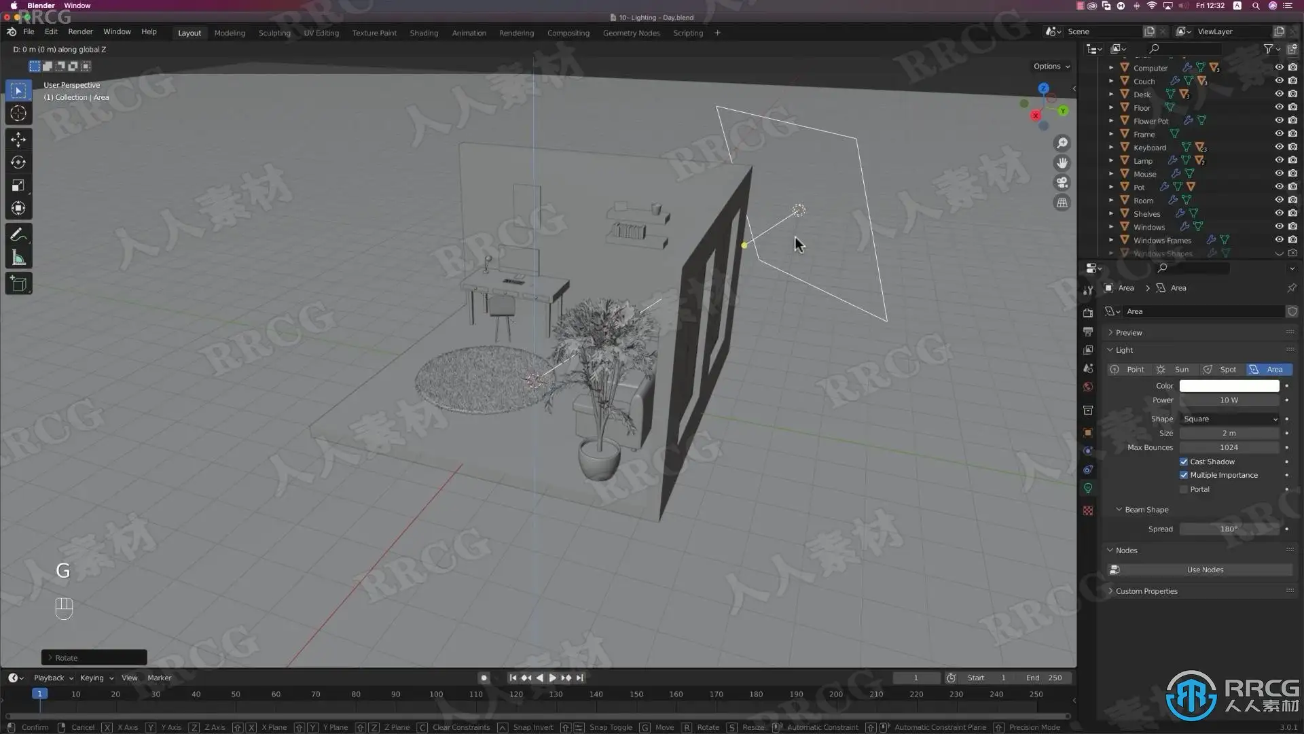The width and height of the screenshot is (1304, 734).
Task: Expand the Keyboard object in outliner
Action: (x=1111, y=147)
